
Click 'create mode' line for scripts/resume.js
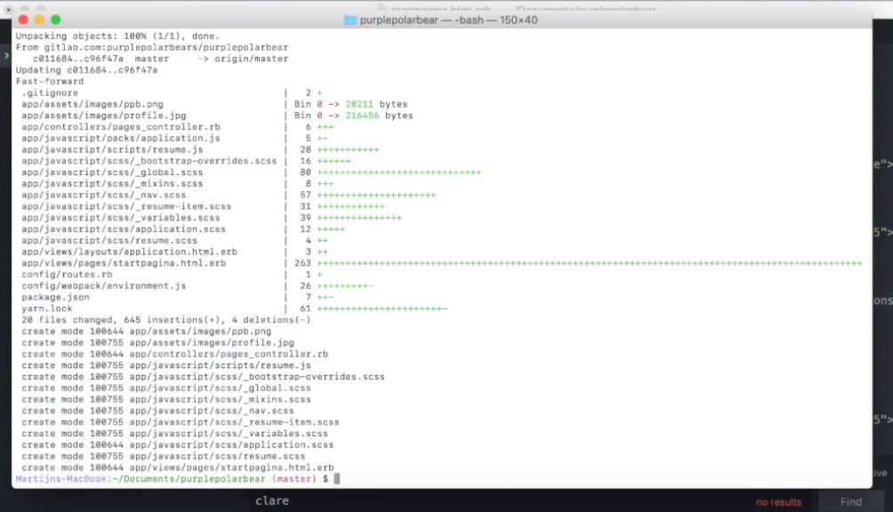[x=166, y=366]
